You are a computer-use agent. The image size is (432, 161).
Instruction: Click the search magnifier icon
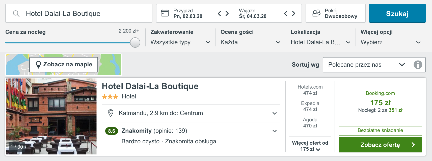coord(16,13)
